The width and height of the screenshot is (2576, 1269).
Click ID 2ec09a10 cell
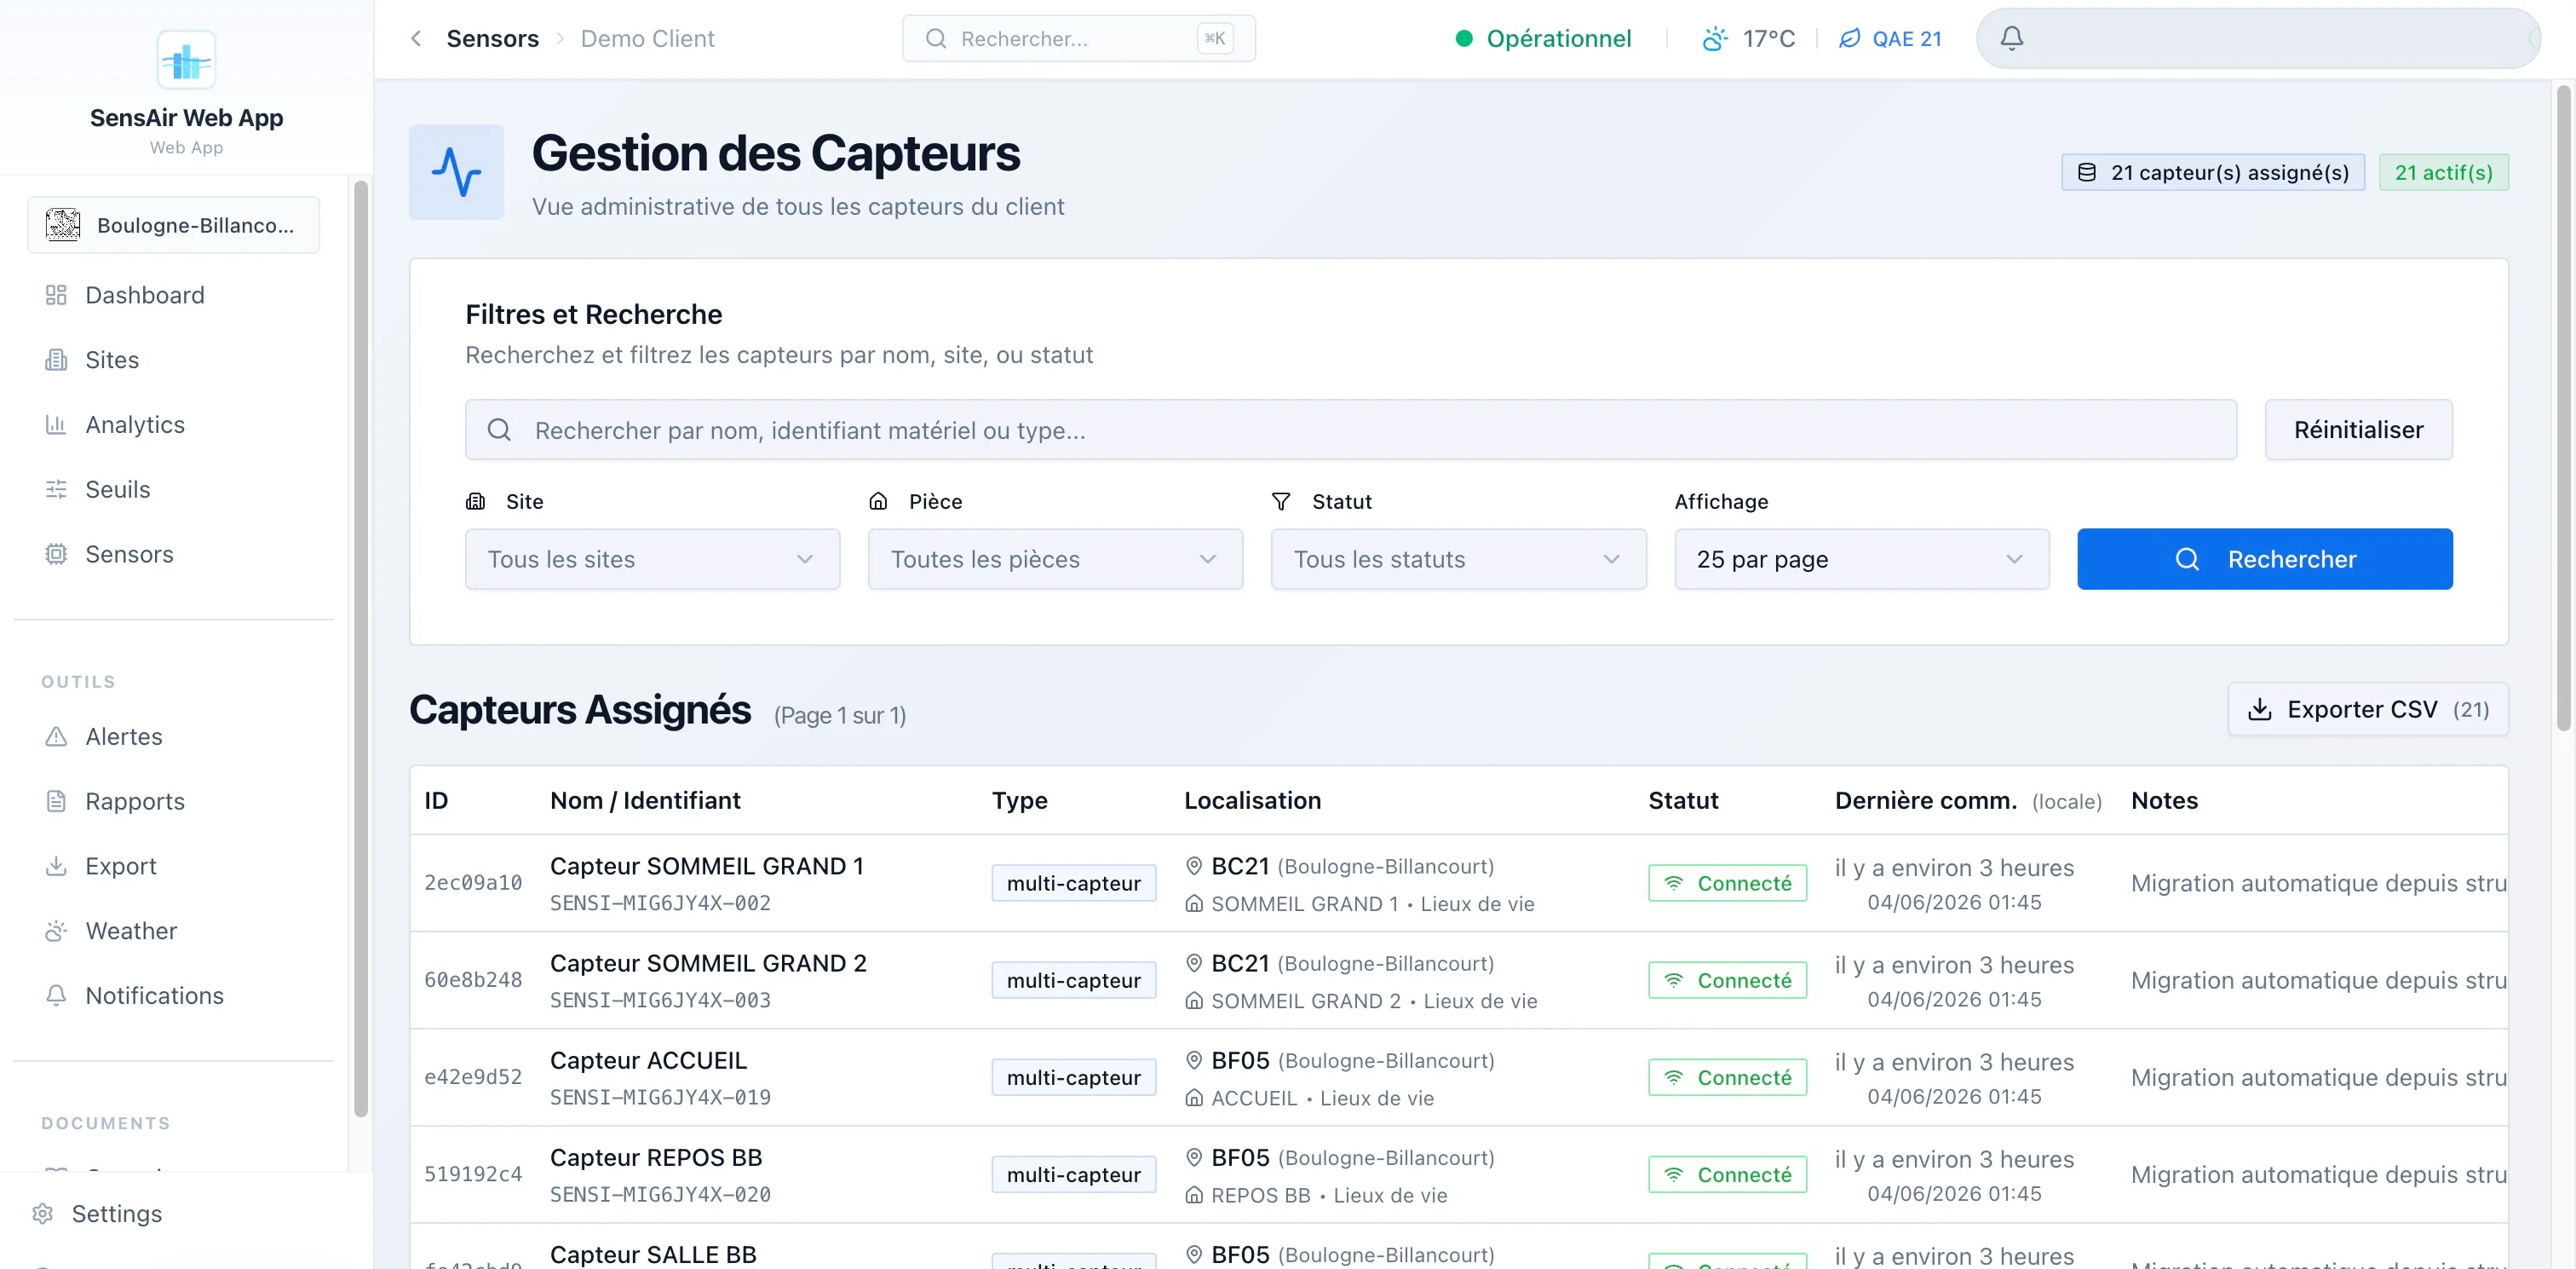[x=473, y=883]
